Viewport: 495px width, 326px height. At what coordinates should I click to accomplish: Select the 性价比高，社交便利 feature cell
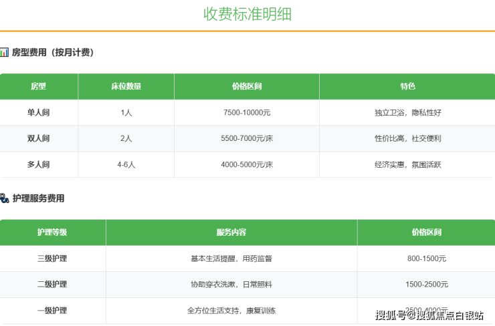click(x=408, y=138)
